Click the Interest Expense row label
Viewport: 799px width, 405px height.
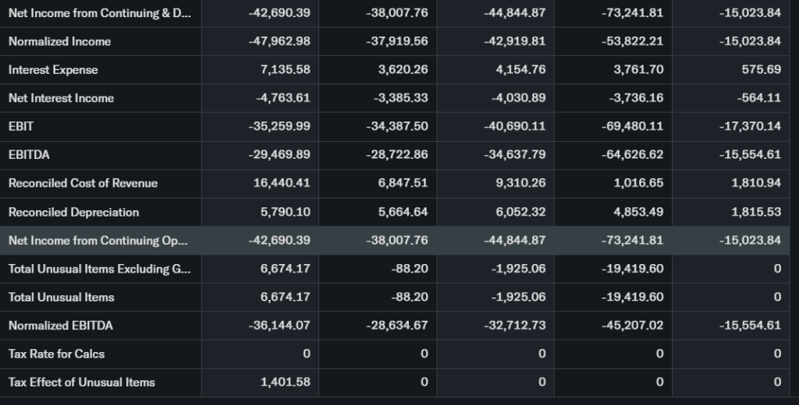tap(53, 70)
